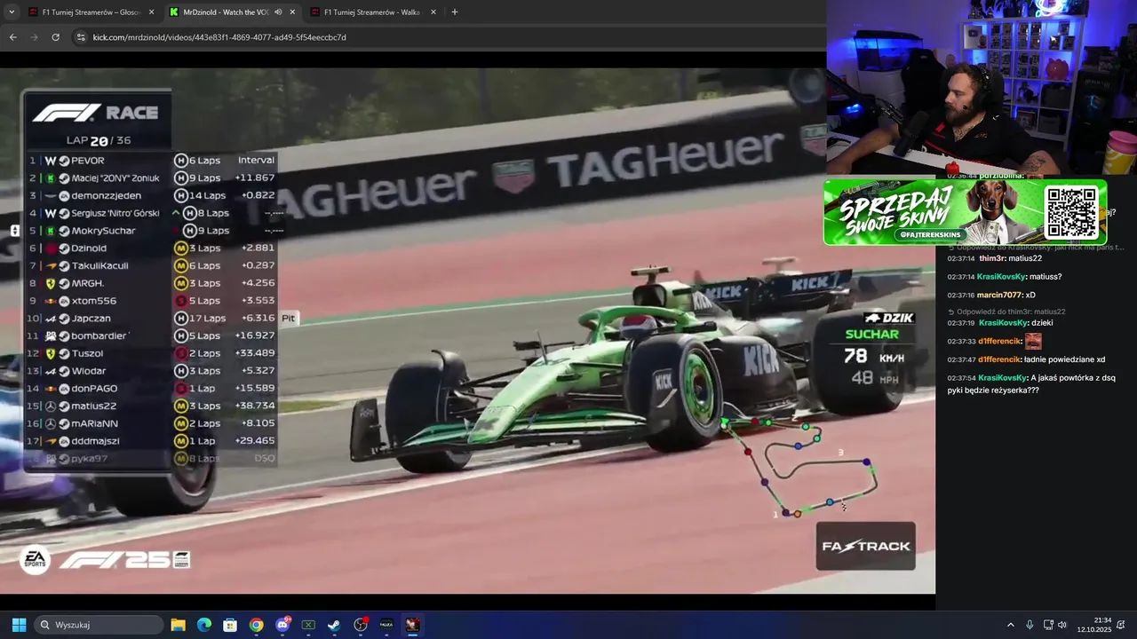Open a new browser tab with plus button
The height and width of the screenshot is (639, 1137).
tap(455, 12)
